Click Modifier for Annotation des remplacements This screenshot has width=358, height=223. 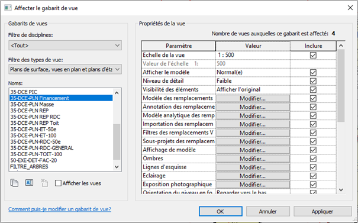253,107
